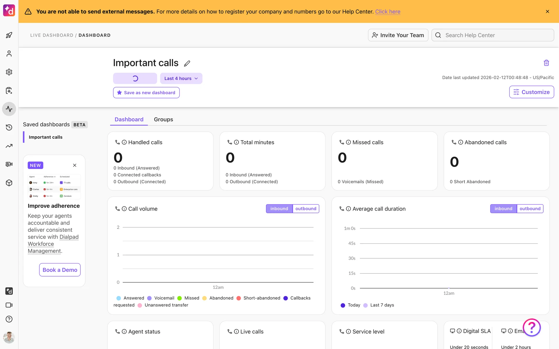This screenshot has width=559, height=349.
Task: Select Important calls saved dashboard
Action: tap(46, 137)
